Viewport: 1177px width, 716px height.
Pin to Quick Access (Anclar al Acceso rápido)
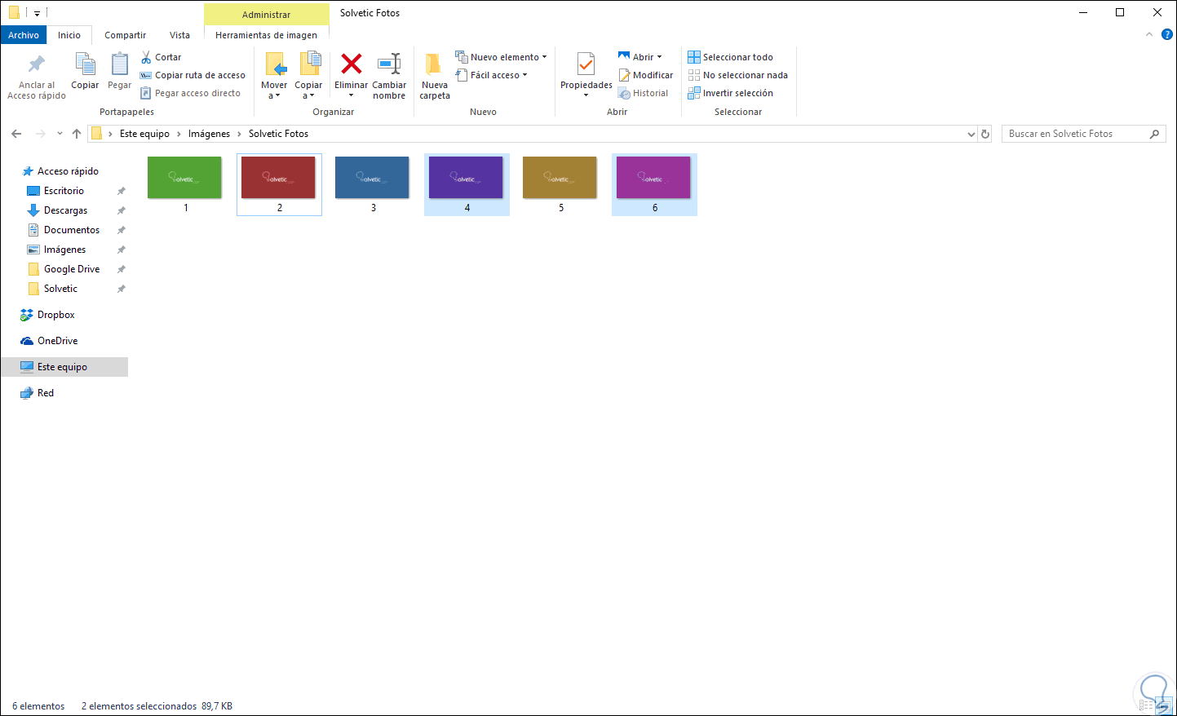pyautogui.click(x=37, y=77)
